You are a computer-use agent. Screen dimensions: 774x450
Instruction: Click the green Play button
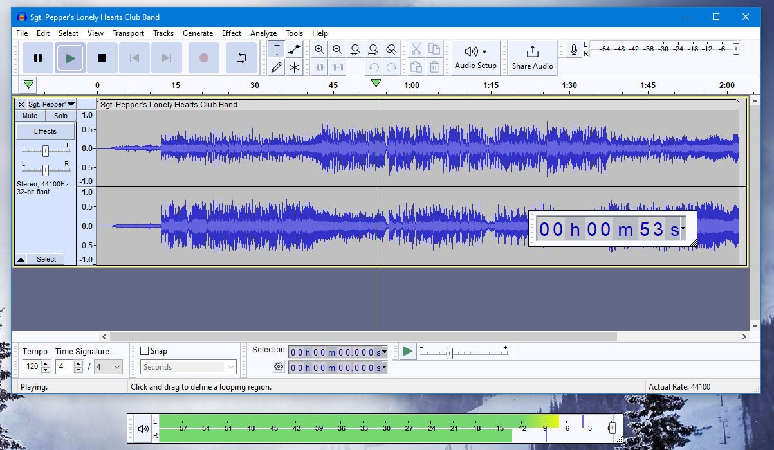pos(70,58)
